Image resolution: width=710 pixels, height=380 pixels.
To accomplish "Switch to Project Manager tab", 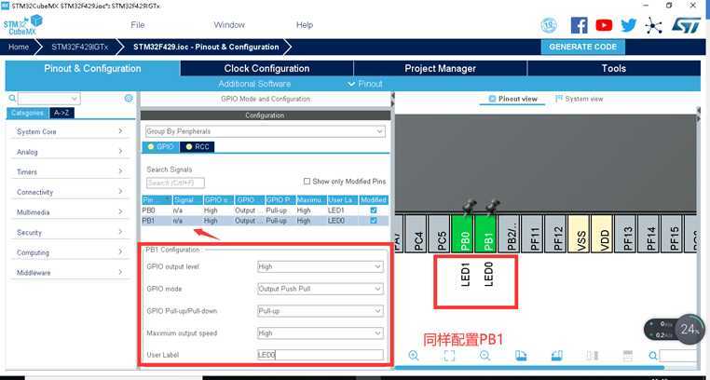I will click(x=440, y=69).
